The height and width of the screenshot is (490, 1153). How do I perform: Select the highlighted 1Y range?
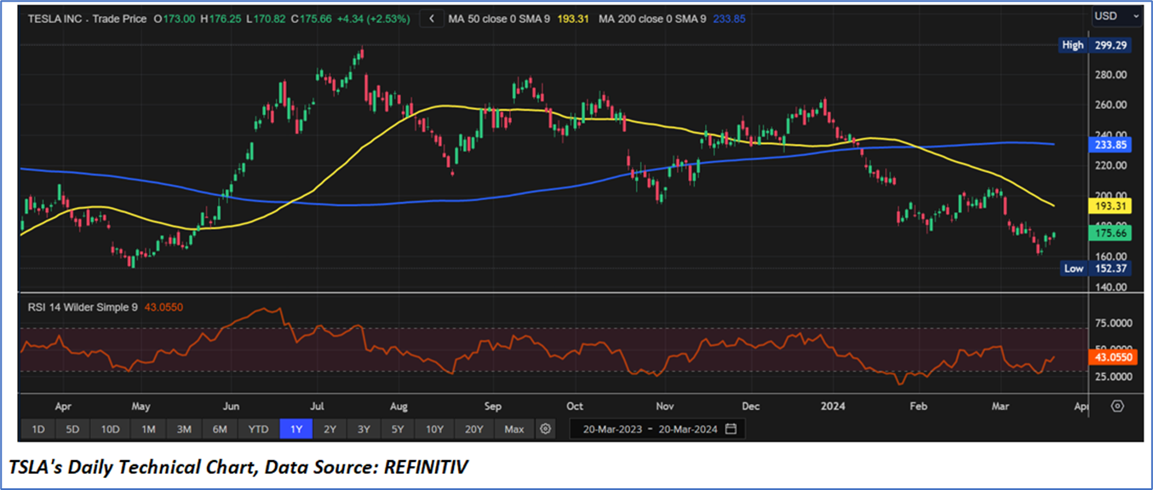click(x=295, y=429)
